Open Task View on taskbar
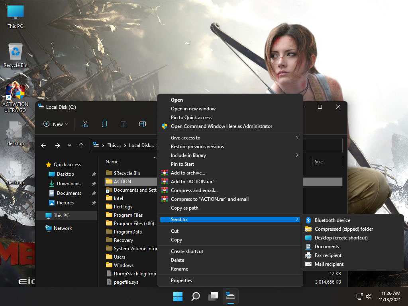 click(x=213, y=296)
